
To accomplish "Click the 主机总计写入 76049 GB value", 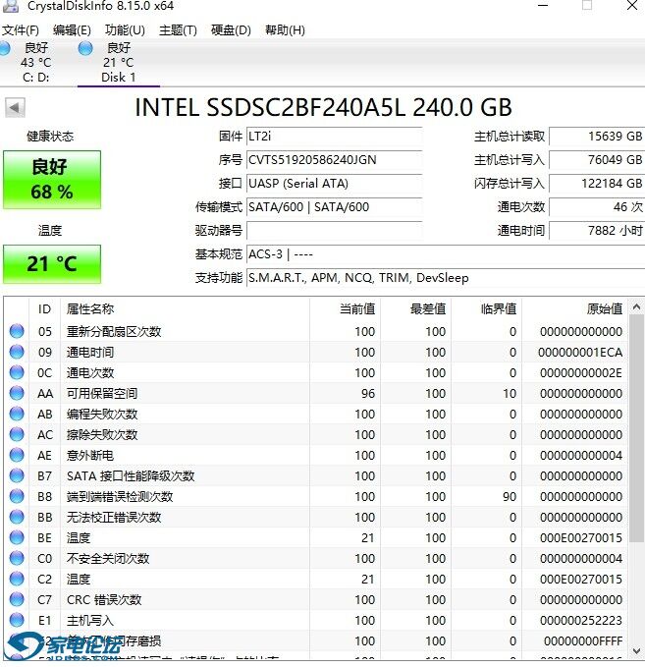I will pyautogui.click(x=597, y=160).
